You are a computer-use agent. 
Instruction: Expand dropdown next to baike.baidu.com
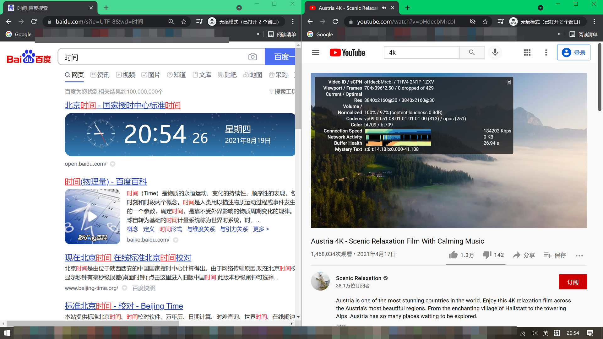(x=176, y=240)
